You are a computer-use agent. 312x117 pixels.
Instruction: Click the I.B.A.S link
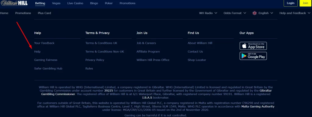click(x=147, y=98)
